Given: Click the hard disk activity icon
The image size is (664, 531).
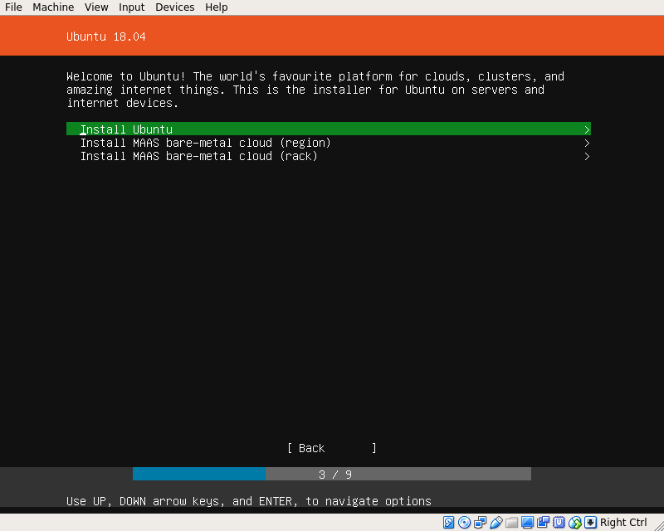Looking at the screenshot, I should click(x=449, y=523).
